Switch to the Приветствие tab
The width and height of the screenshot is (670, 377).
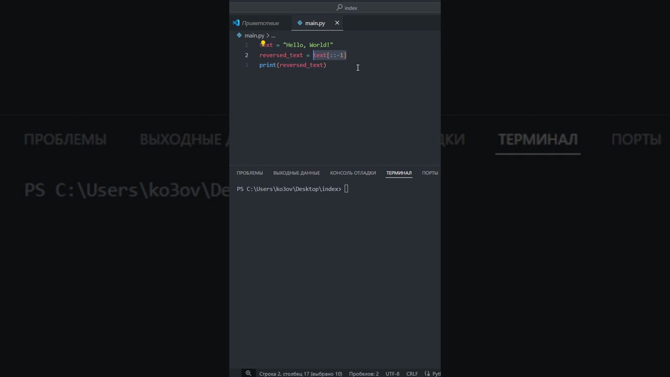[260, 23]
